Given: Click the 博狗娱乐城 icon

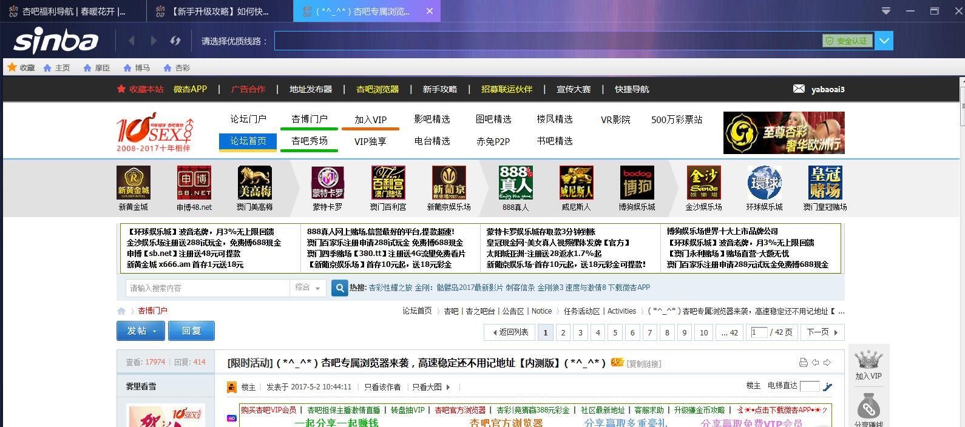Looking at the screenshot, I should point(637,183).
